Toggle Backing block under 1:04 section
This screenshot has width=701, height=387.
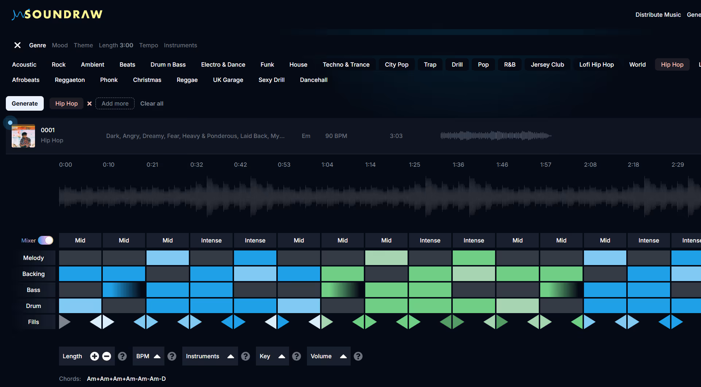(343, 274)
